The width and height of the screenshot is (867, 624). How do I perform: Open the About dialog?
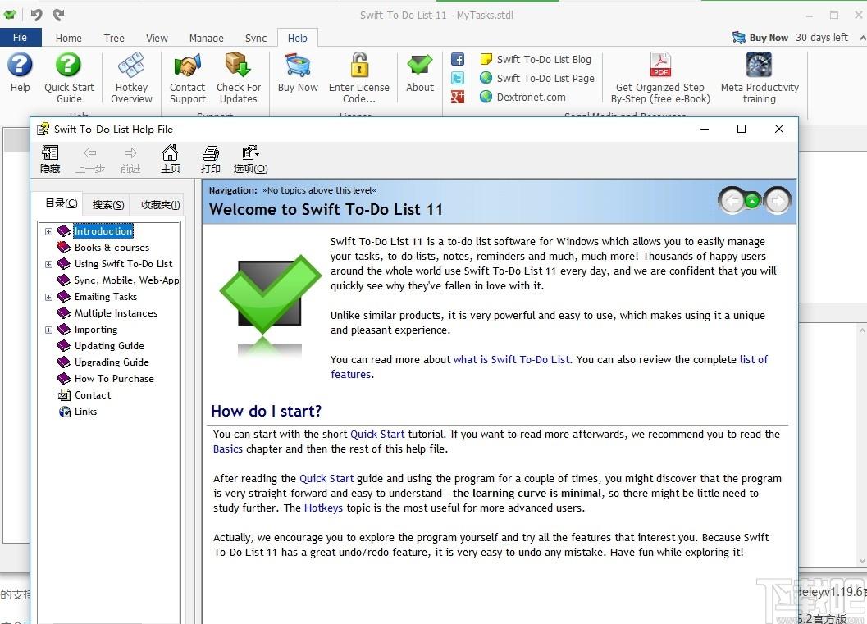tap(420, 72)
